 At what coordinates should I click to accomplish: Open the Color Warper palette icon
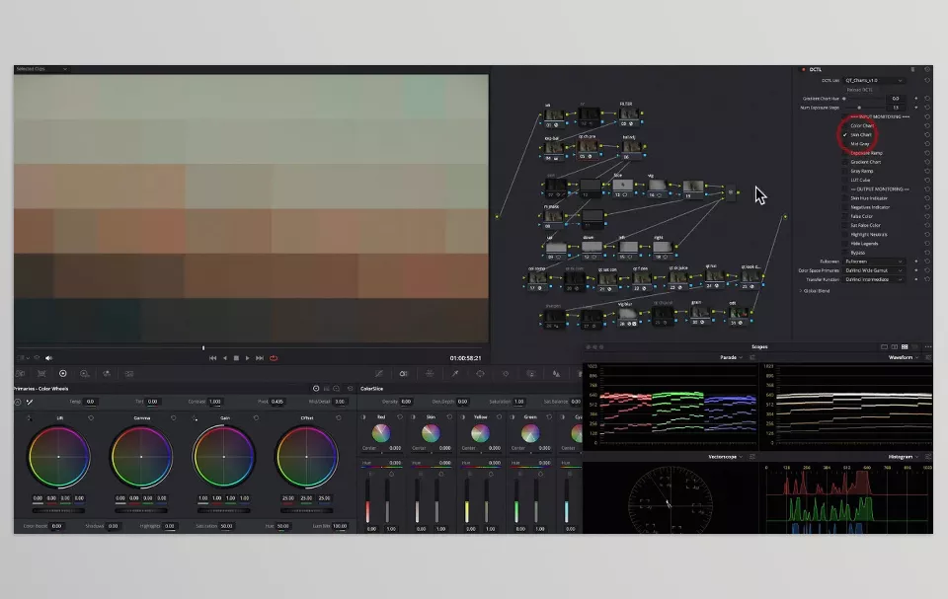pos(430,374)
